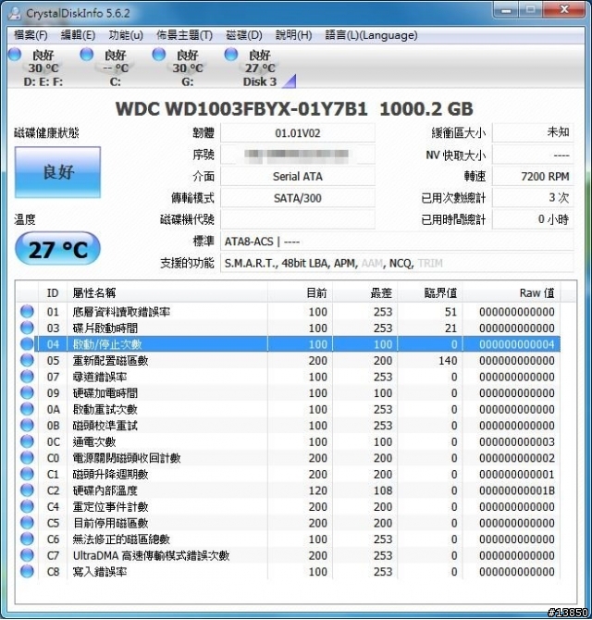
Task: Click status icon of attribute C0 row
Action: tap(27, 457)
